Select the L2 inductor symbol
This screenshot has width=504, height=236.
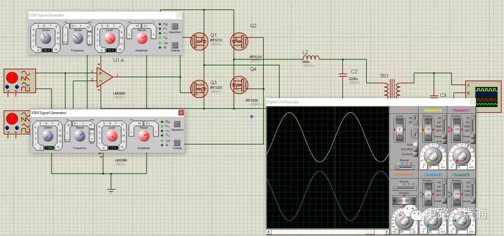tap(310, 58)
